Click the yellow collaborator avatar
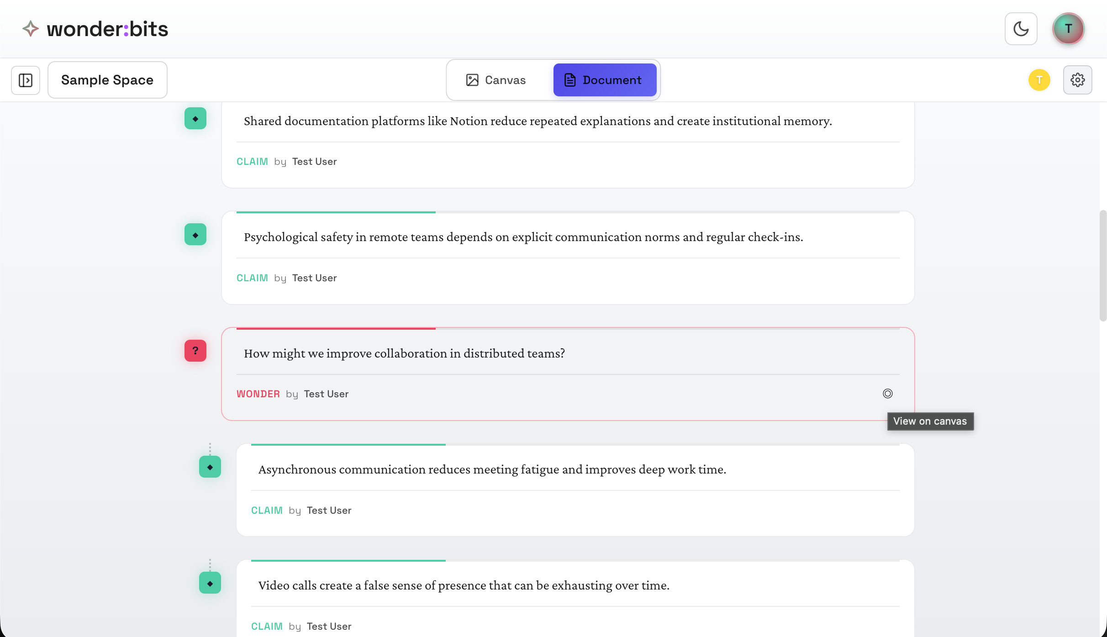 [1039, 80]
